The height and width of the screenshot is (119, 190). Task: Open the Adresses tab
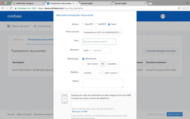tap(18, 39)
